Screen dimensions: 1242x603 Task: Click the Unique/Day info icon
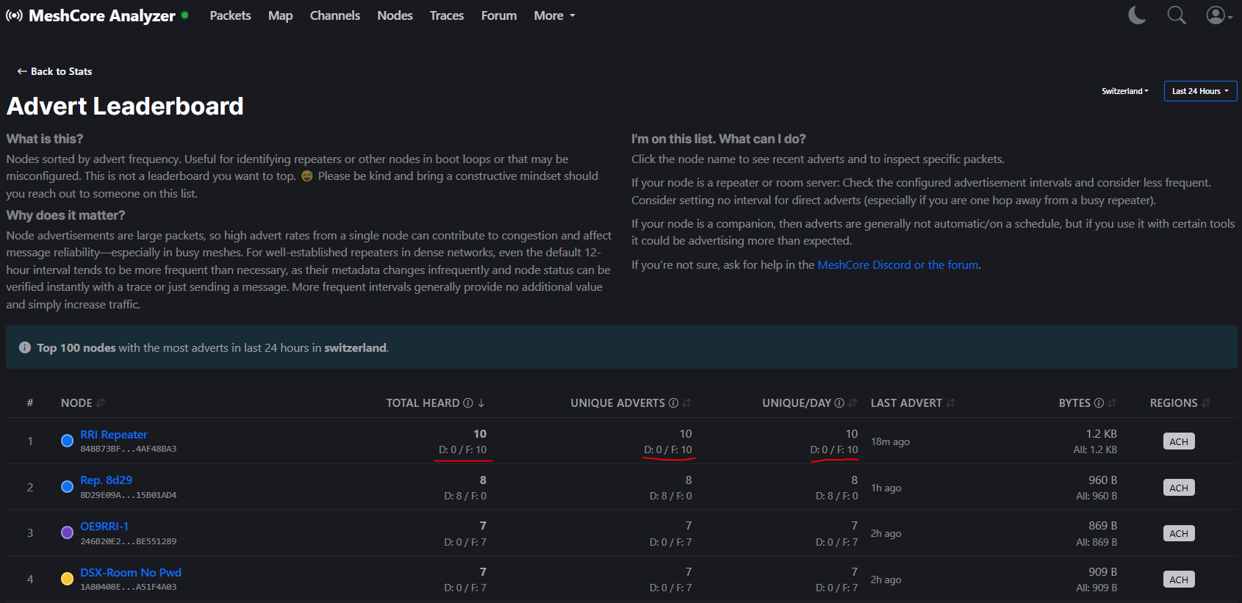(839, 403)
